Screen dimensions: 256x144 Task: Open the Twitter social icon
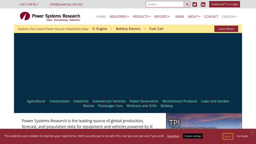(195, 4)
